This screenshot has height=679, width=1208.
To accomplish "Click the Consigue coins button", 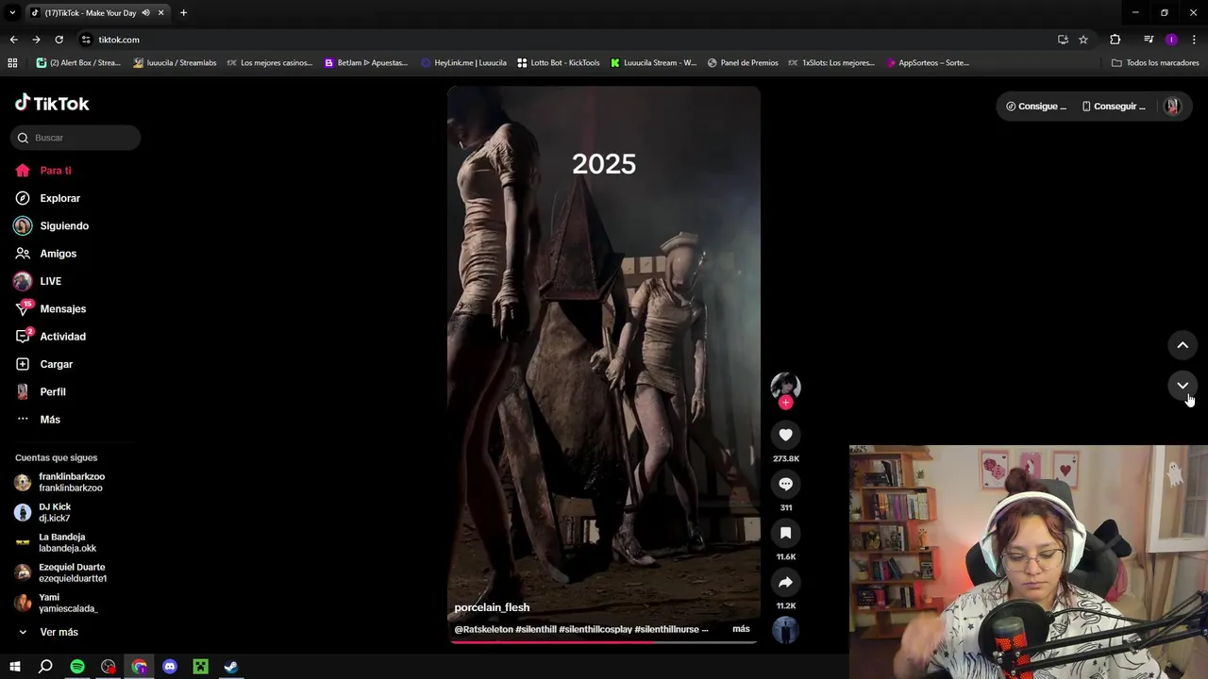I will tap(1035, 107).
